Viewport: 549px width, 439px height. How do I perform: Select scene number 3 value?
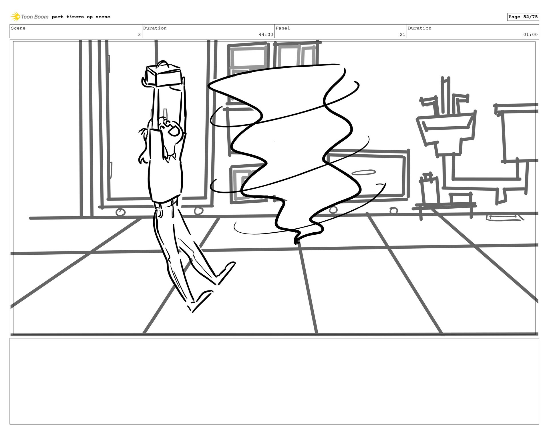coord(139,35)
